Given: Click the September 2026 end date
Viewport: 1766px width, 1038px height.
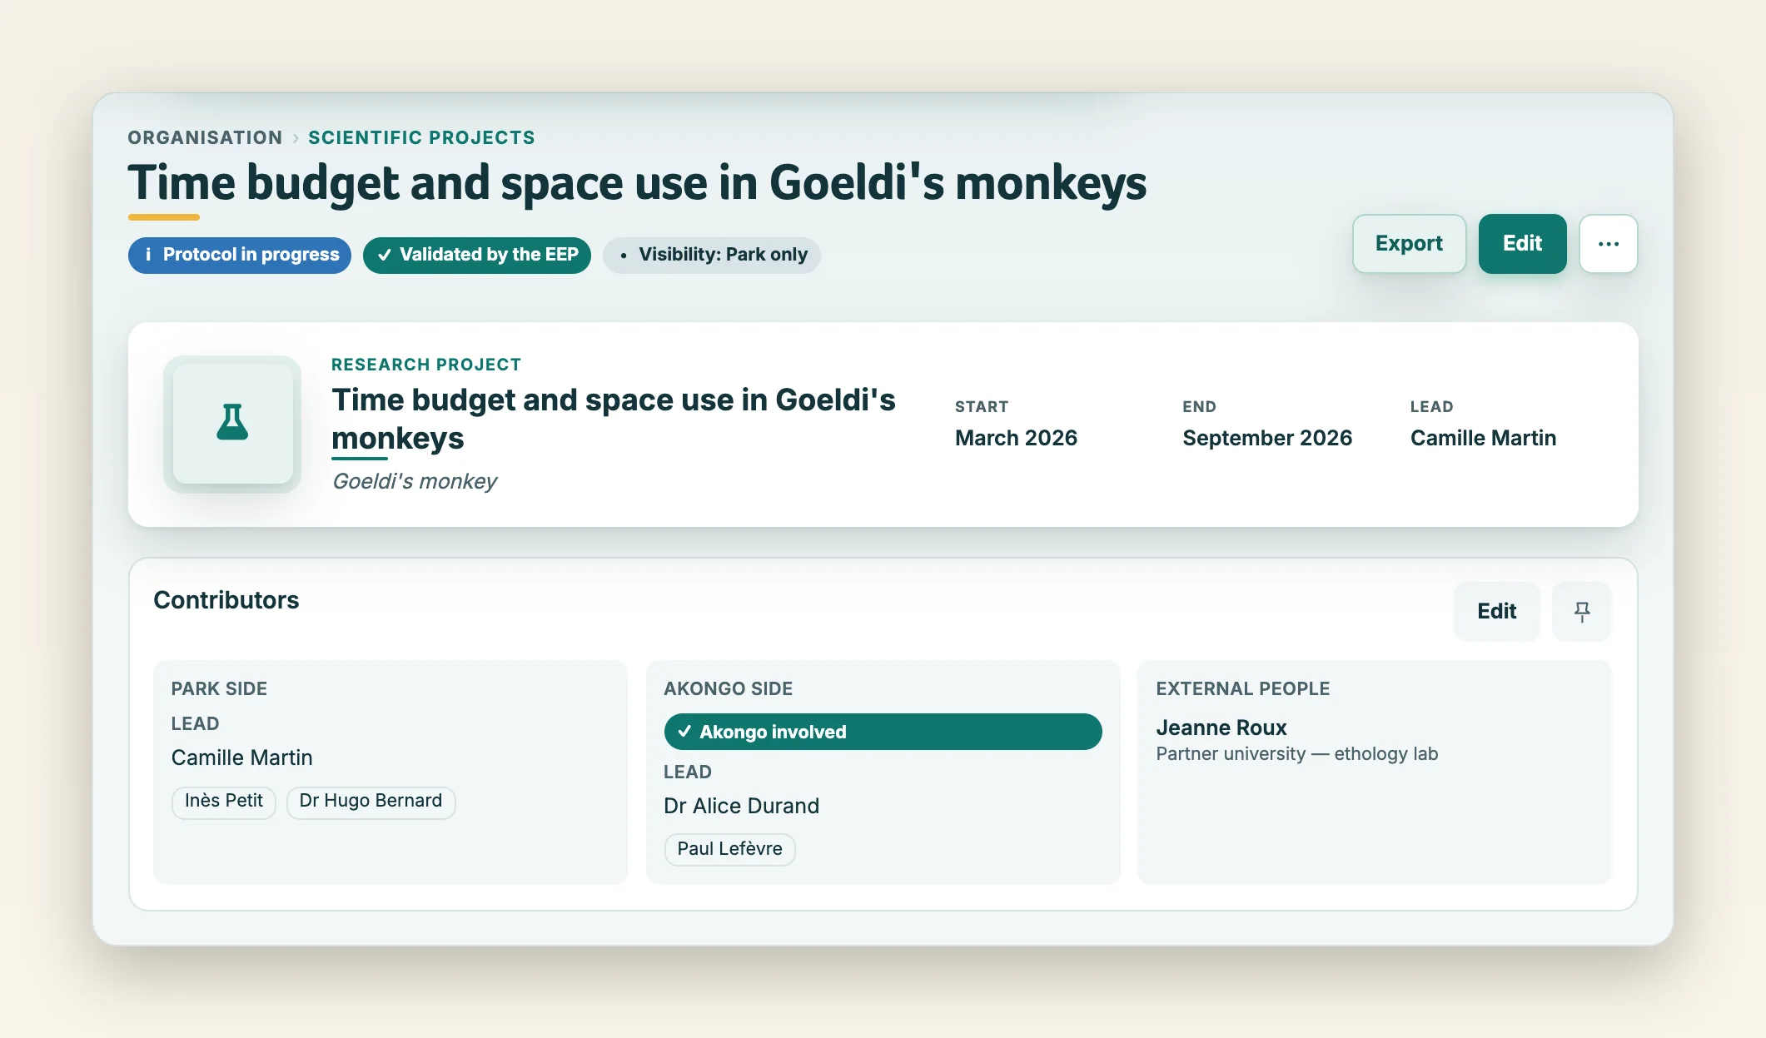Looking at the screenshot, I should point(1267,438).
